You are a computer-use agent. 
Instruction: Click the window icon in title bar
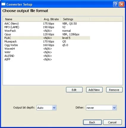[3, 4]
